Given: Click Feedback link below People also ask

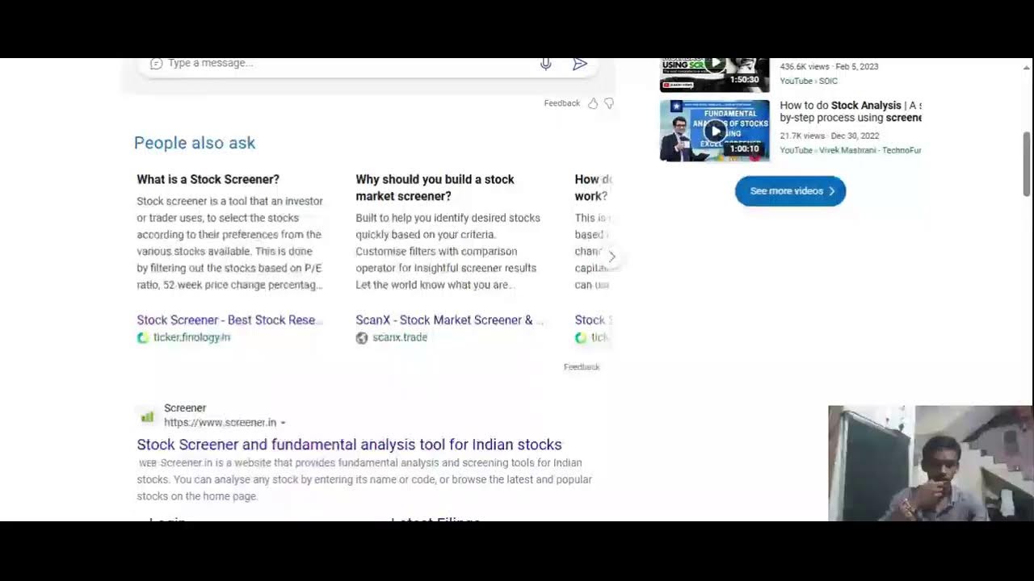Looking at the screenshot, I should point(582,367).
